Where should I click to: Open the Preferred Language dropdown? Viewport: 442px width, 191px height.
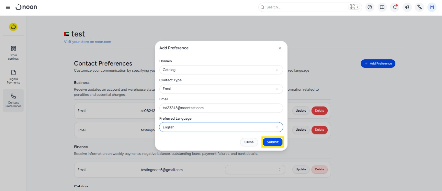(221, 127)
